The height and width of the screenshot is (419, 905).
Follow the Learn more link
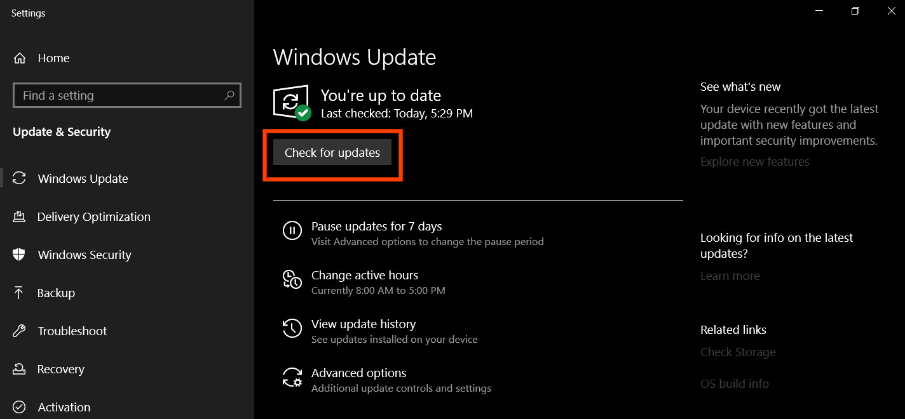pos(730,276)
